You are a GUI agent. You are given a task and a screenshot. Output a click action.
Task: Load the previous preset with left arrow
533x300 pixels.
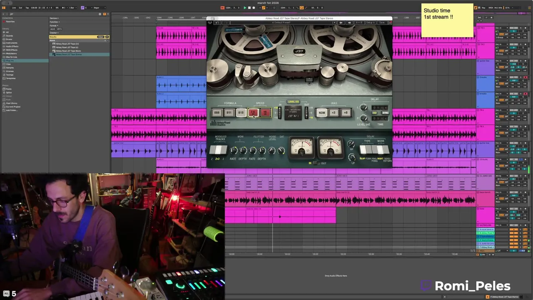[341, 22]
